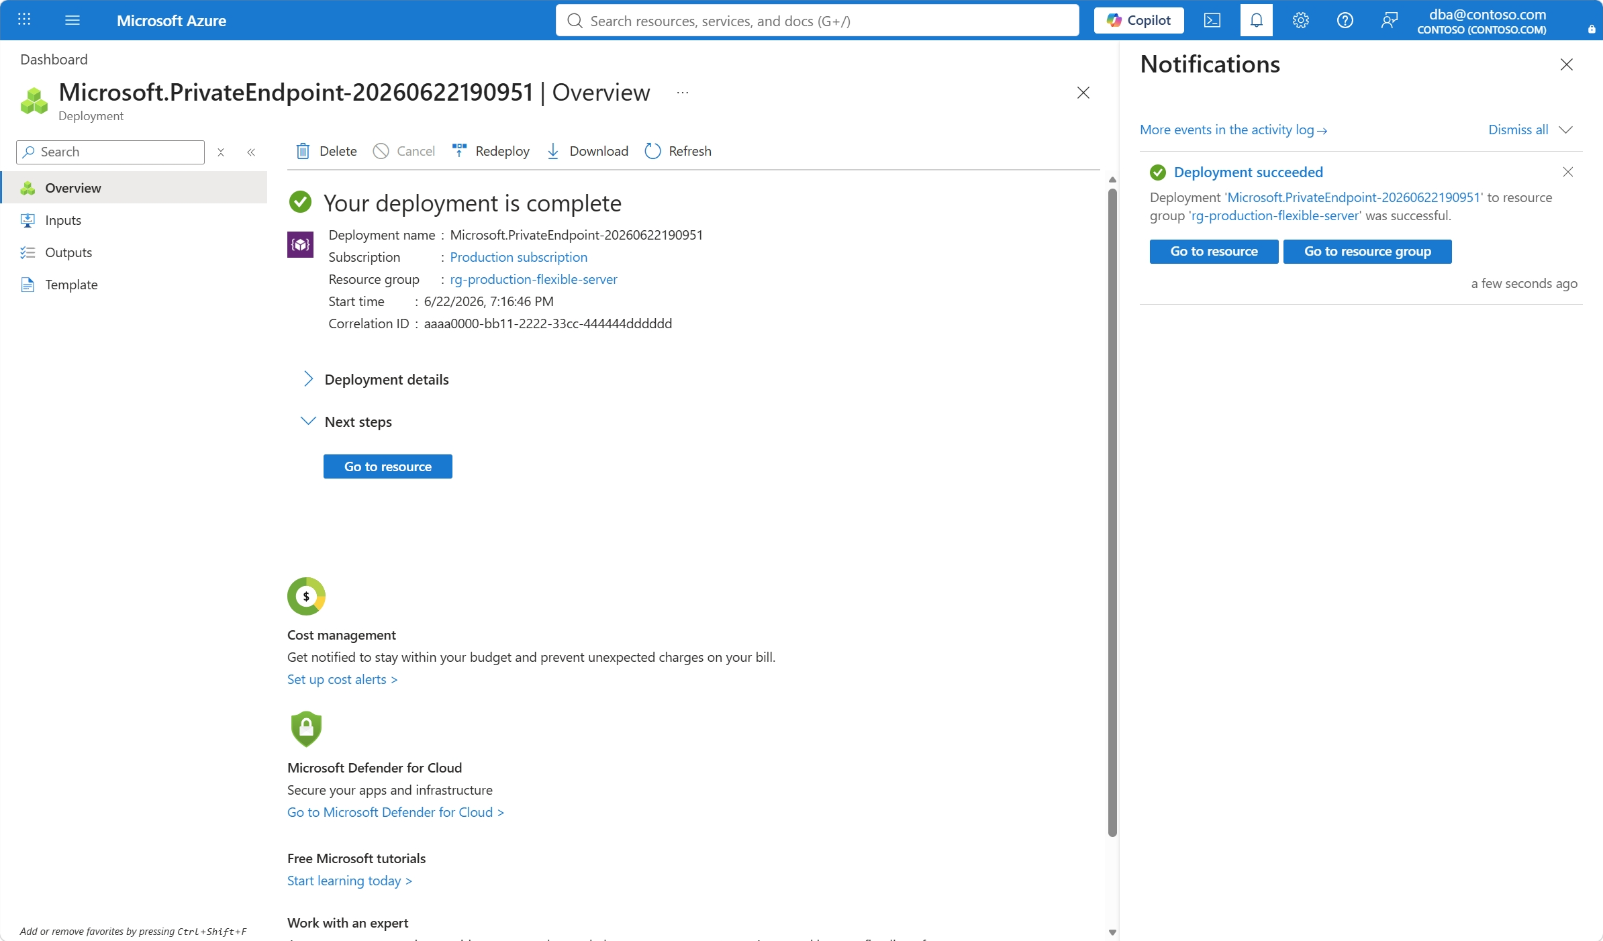
Task: Click Go to resource group in the notification
Action: click(1367, 252)
